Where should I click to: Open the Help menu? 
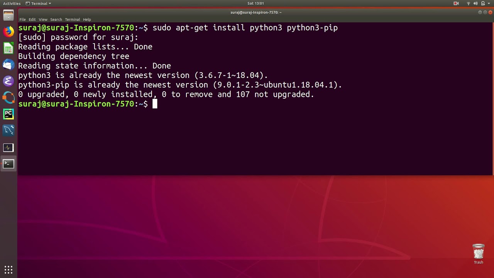[87, 19]
